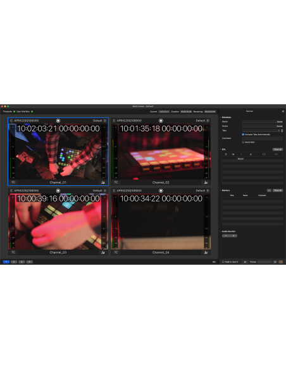The height and width of the screenshot is (369, 286).
Task: Click the Comment input field
Action: 263,138
